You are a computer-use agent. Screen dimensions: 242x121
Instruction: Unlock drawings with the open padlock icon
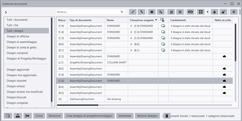coord(224,12)
